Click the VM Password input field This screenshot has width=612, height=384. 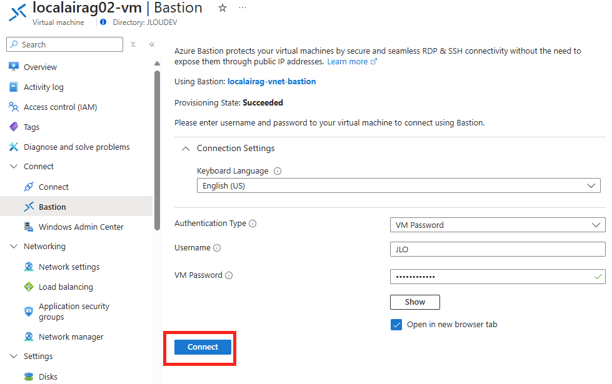click(498, 277)
